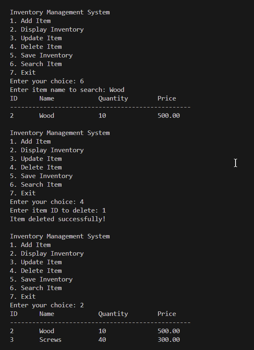The height and width of the screenshot is (350, 254).
Task: Click the ID 3 in the Screws row
Action: coord(12,340)
